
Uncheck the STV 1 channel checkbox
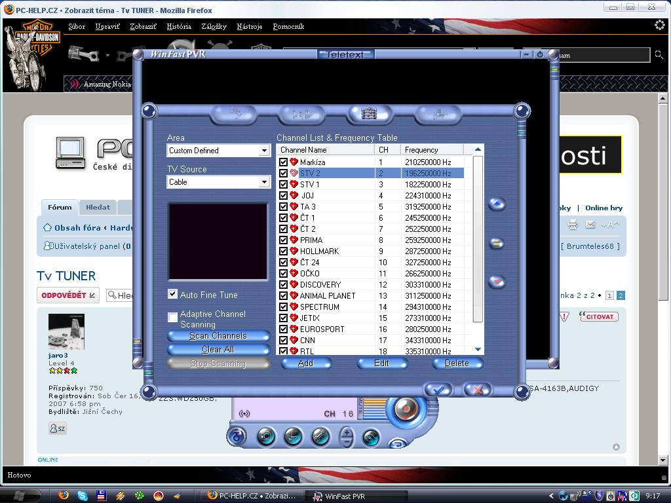pyautogui.click(x=283, y=184)
